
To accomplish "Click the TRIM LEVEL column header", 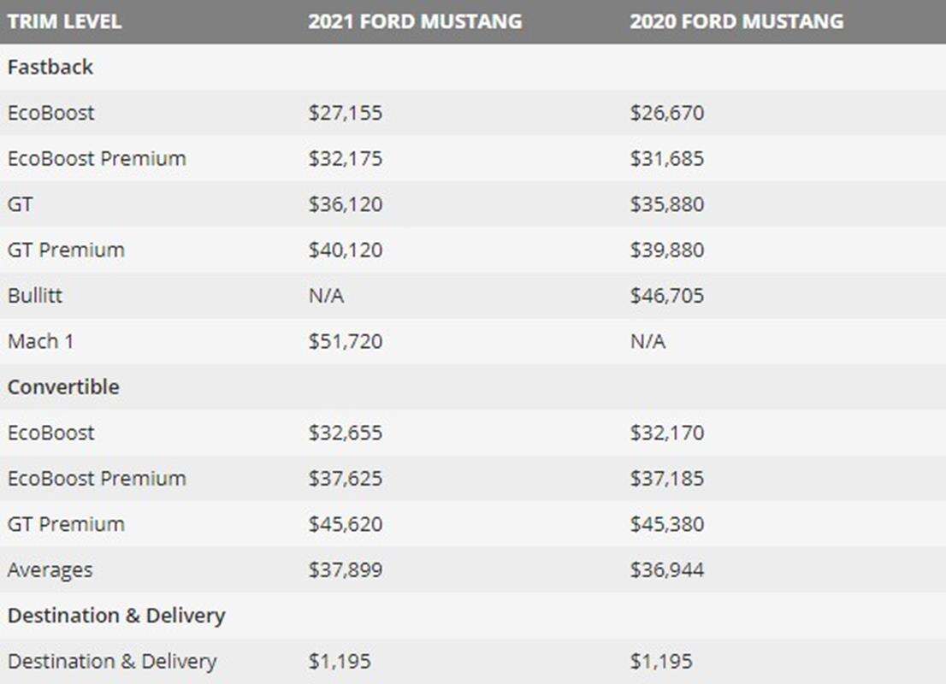I will tap(64, 21).
